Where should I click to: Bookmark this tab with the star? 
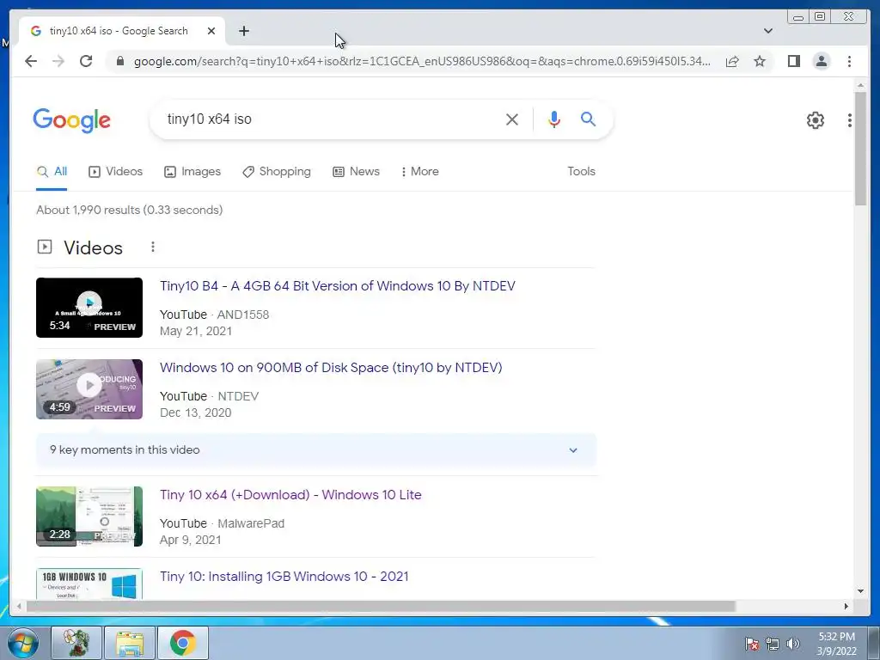pyautogui.click(x=760, y=61)
